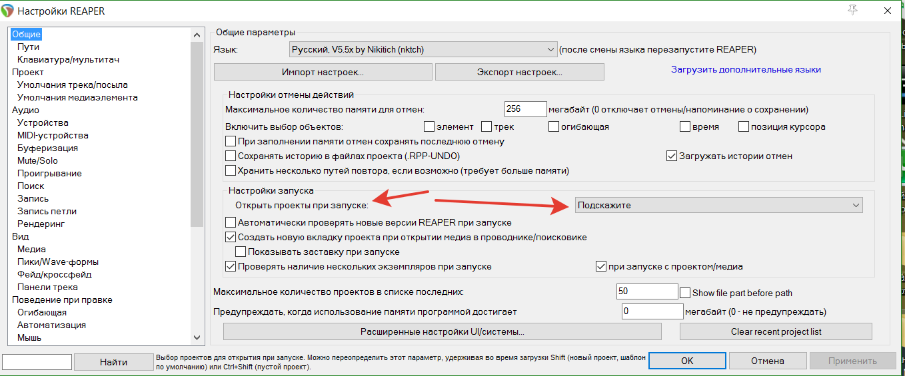Open 'Расширенные настройки UI/системы...'

click(443, 331)
